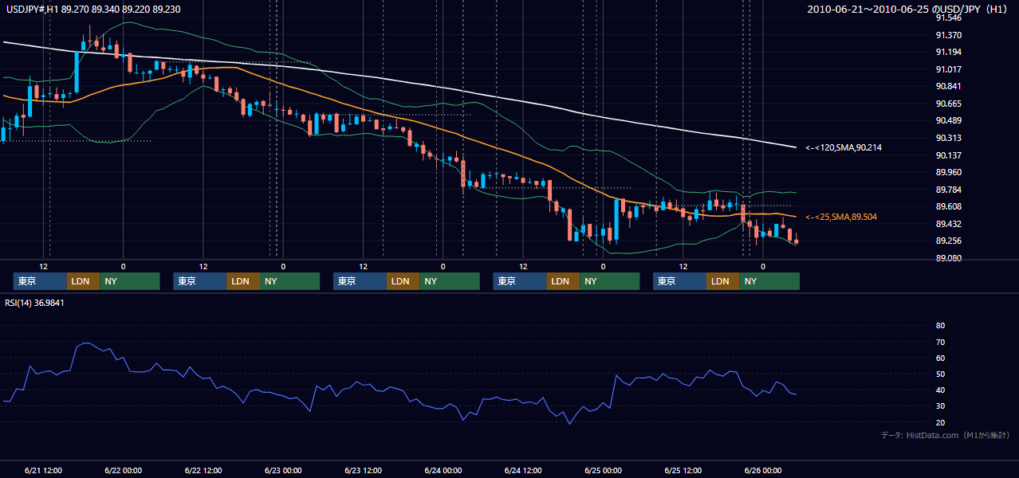Viewport: 1019px width, 478px height.
Task: Pick the 6/23 LDN session block
Action: pyautogui.click(x=403, y=281)
